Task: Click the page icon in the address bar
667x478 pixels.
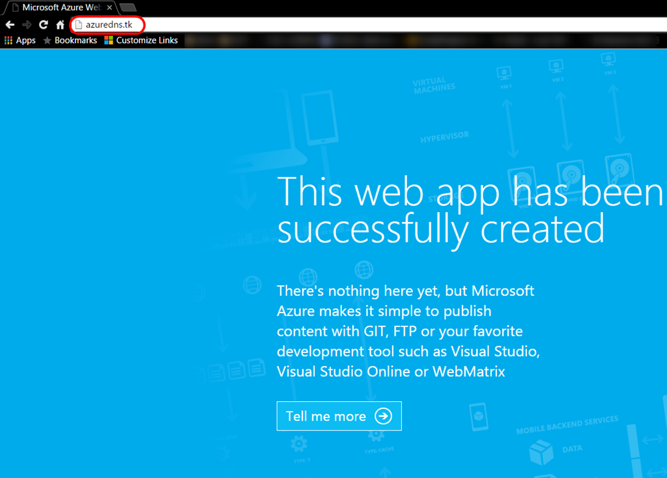Action: point(78,25)
